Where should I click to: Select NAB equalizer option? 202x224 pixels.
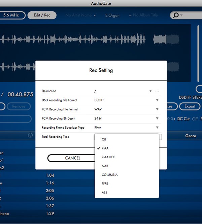pos(105,166)
